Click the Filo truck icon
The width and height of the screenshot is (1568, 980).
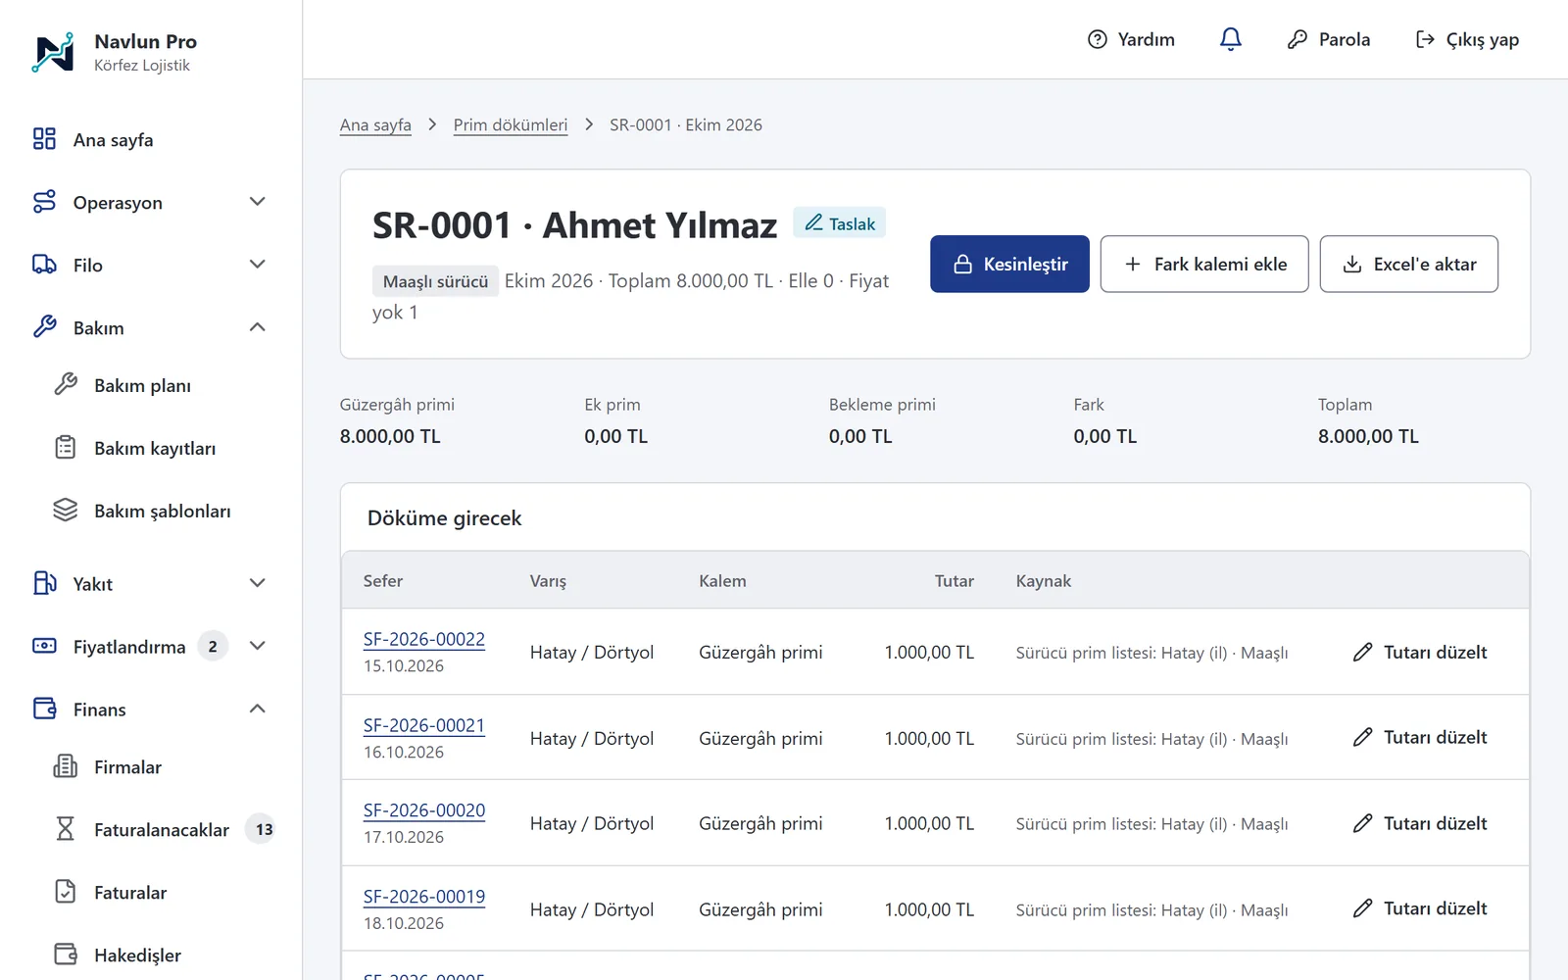[x=44, y=265]
